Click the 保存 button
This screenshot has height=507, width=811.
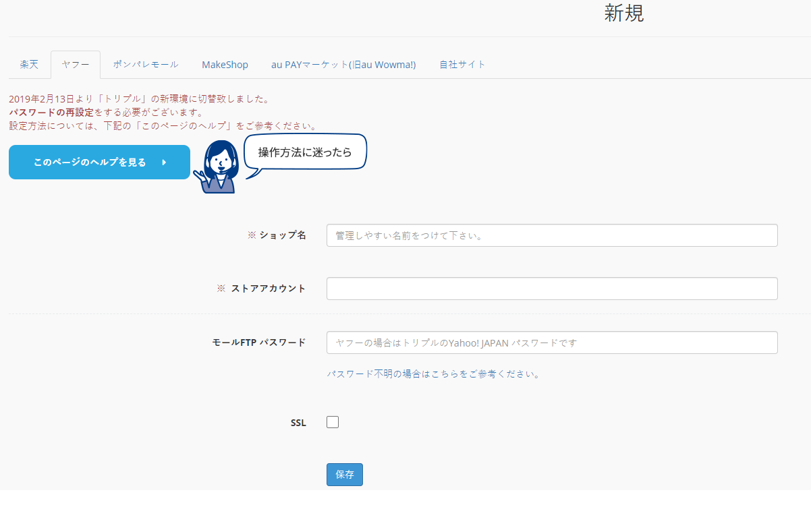(x=345, y=475)
